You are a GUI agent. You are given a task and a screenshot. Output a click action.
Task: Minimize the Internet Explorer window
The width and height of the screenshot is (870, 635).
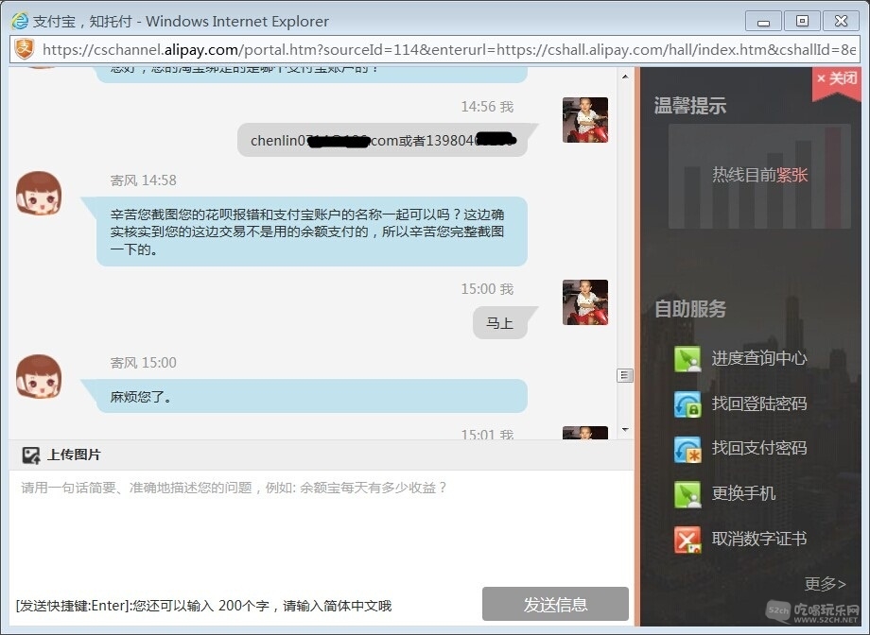(763, 22)
